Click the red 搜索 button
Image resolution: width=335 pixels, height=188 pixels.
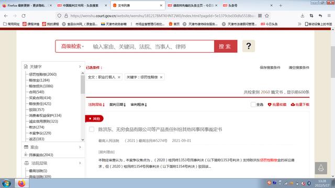tap(226, 46)
